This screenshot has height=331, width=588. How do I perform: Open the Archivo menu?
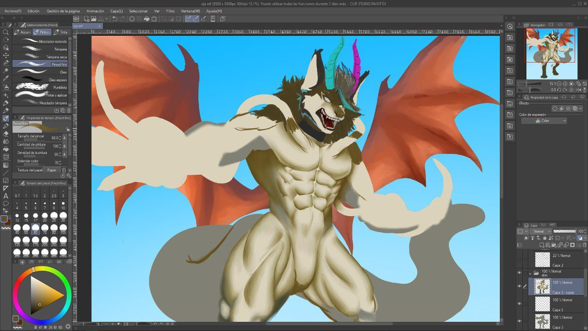tap(12, 11)
